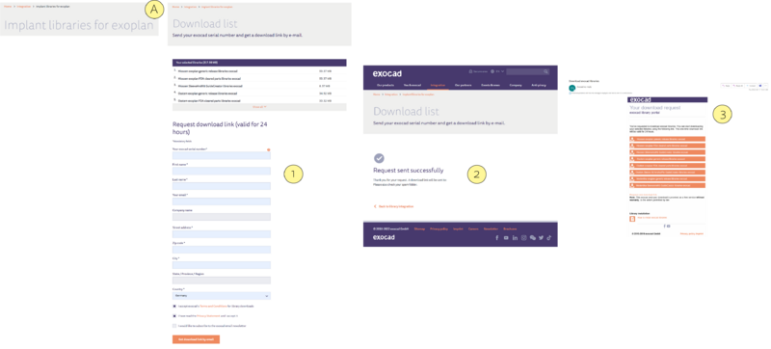Open exocad Facebook page from footer
The height and width of the screenshot is (349, 771).
[x=496, y=237]
